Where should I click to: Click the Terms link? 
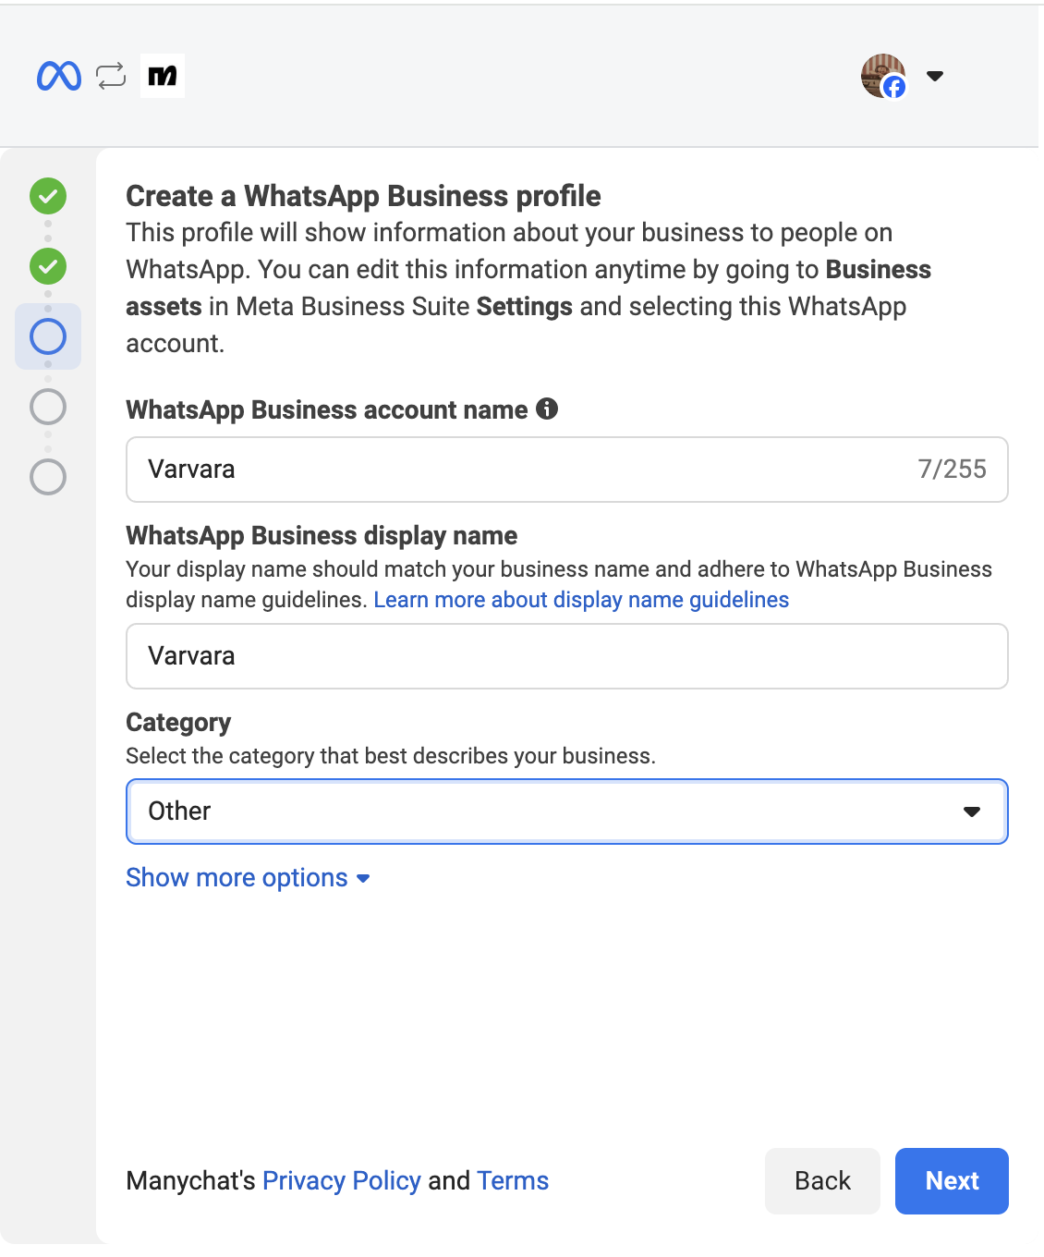(x=512, y=1180)
